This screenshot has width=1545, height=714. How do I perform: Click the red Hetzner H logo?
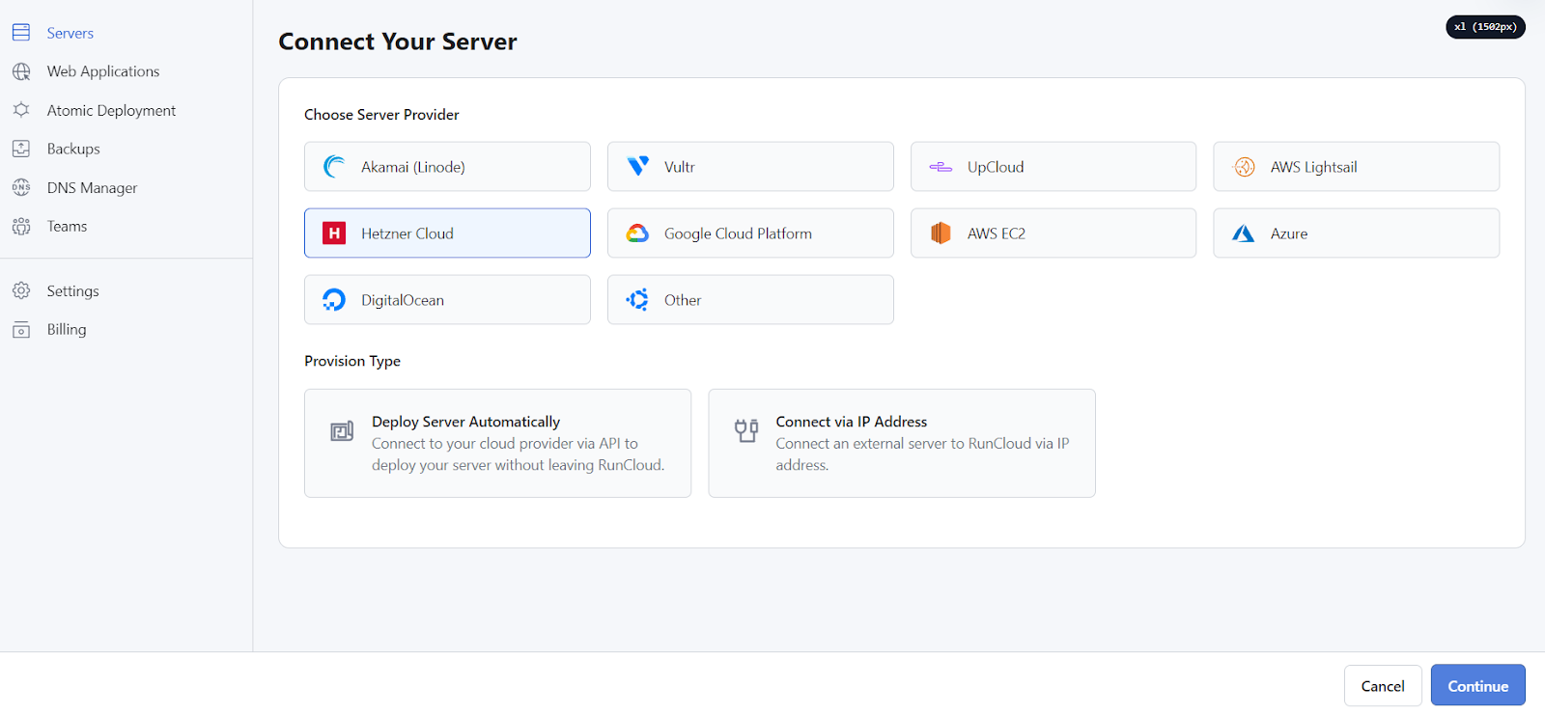click(334, 233)
